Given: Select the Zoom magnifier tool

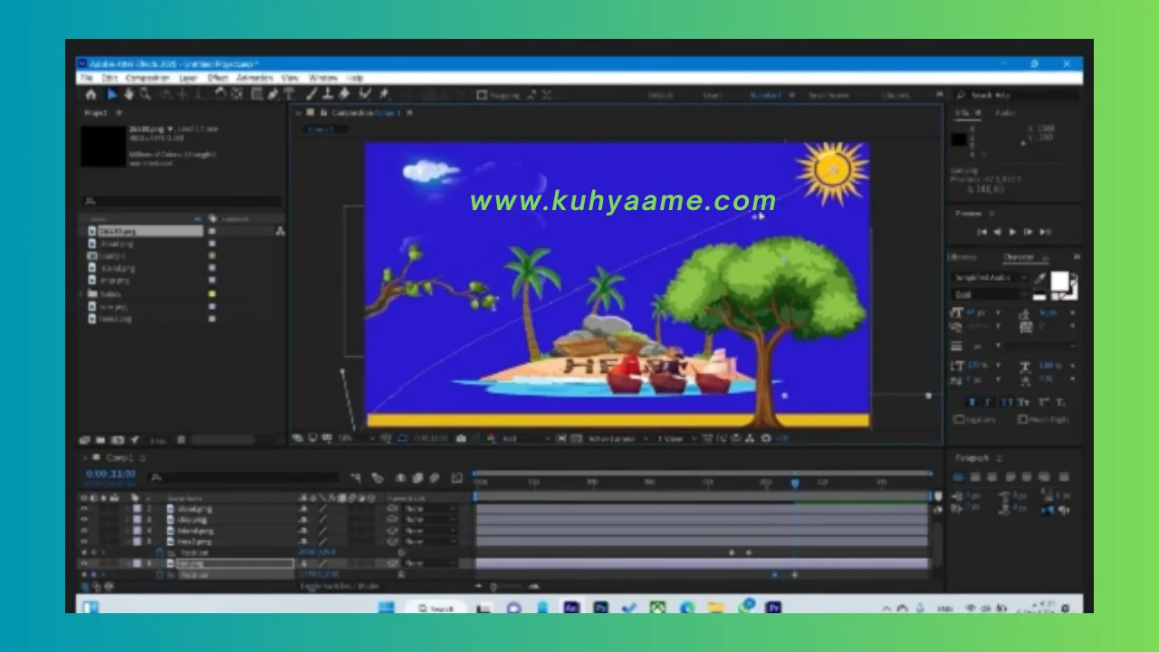Looking at the screenshot, I should (x=145, y=94).
